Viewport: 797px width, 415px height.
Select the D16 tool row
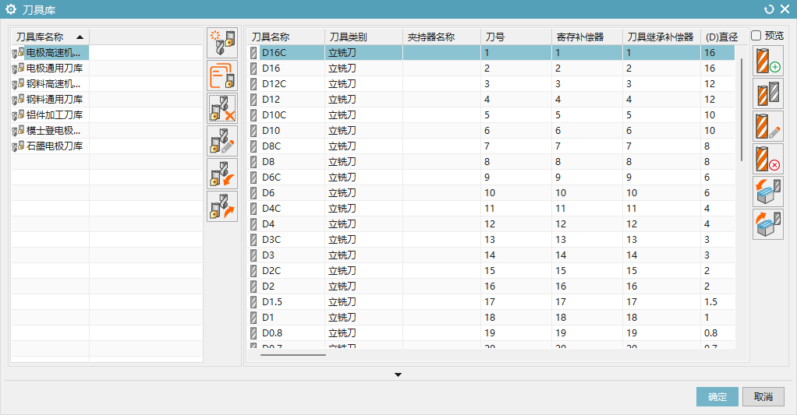pos(491,68)
